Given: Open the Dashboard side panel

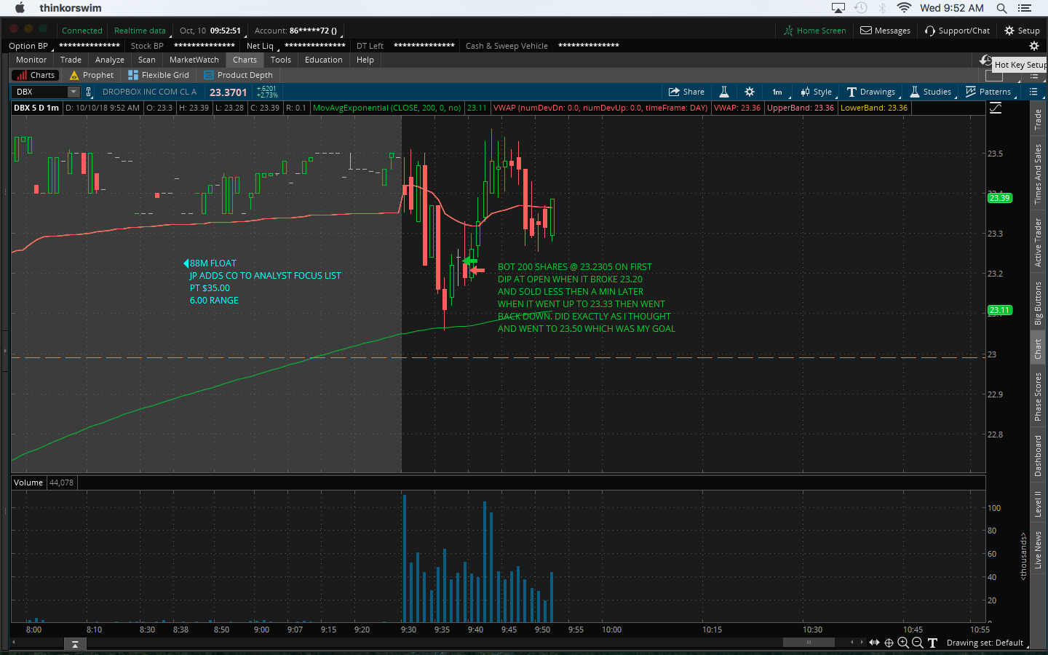Looking at the screenshot, I should pos(1039,456).
